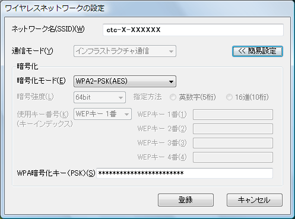Open the 暗号強度 64bit dropdown
This screenshot has width=295, height=219.
coord(100,97)
